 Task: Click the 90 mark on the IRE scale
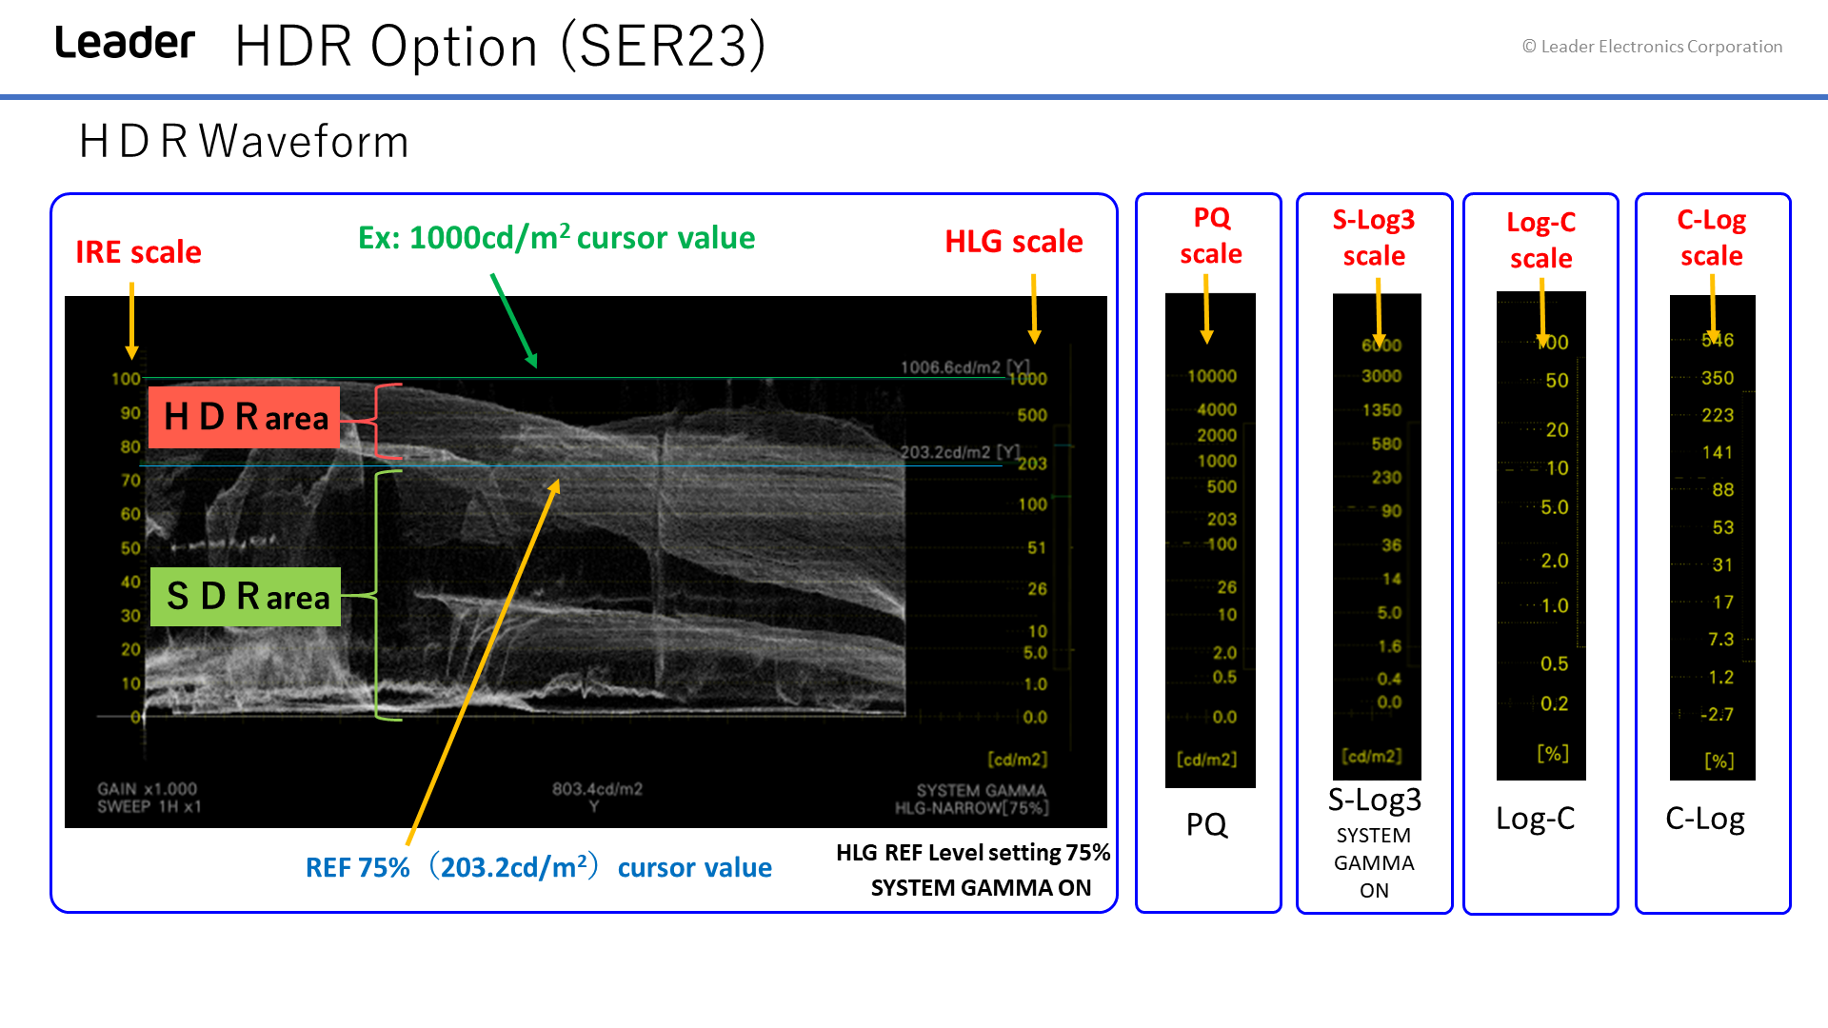point(130,413)
